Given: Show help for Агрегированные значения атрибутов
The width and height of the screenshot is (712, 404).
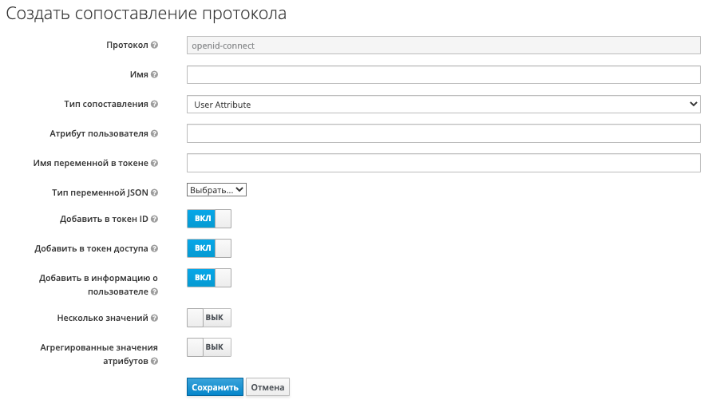Looking at the screenshot, I should pos(154,361).
